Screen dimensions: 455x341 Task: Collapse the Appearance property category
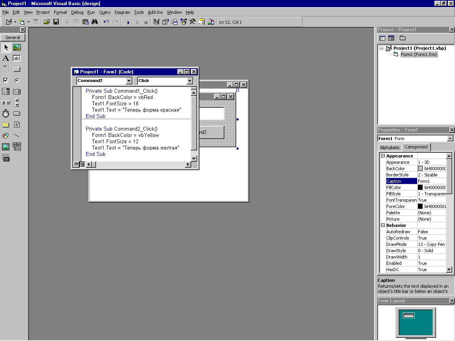coord(383,156)
